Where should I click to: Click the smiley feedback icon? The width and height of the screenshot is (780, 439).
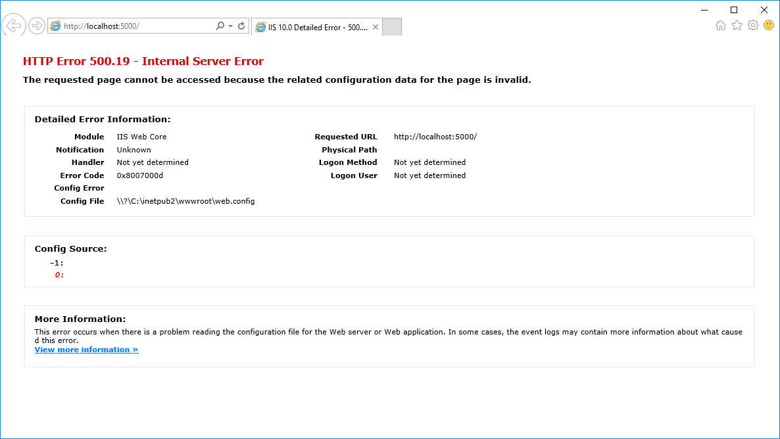coord(769,25)
